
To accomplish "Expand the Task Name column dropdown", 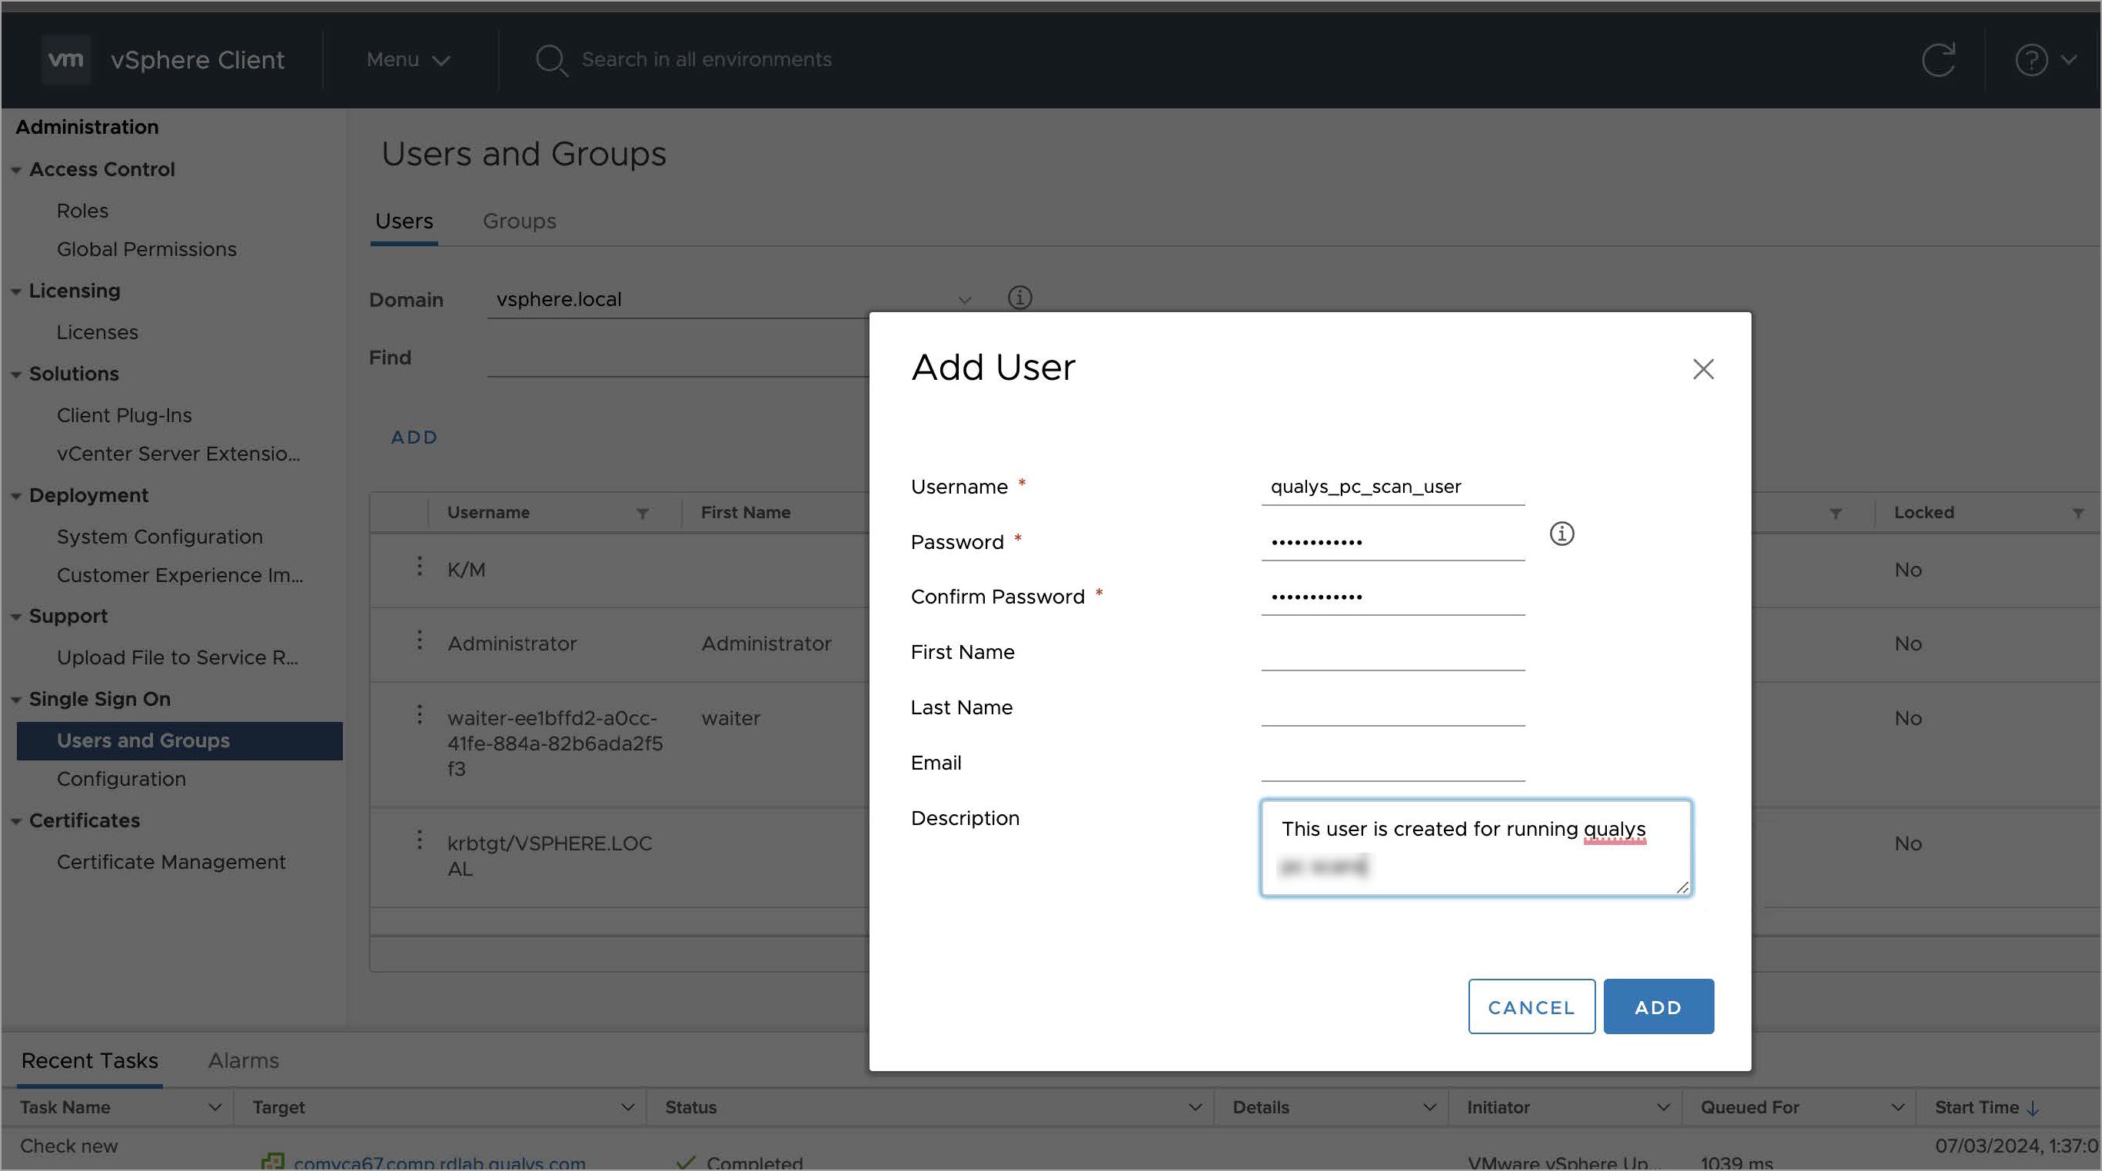I will click(x=215, y=1107).
